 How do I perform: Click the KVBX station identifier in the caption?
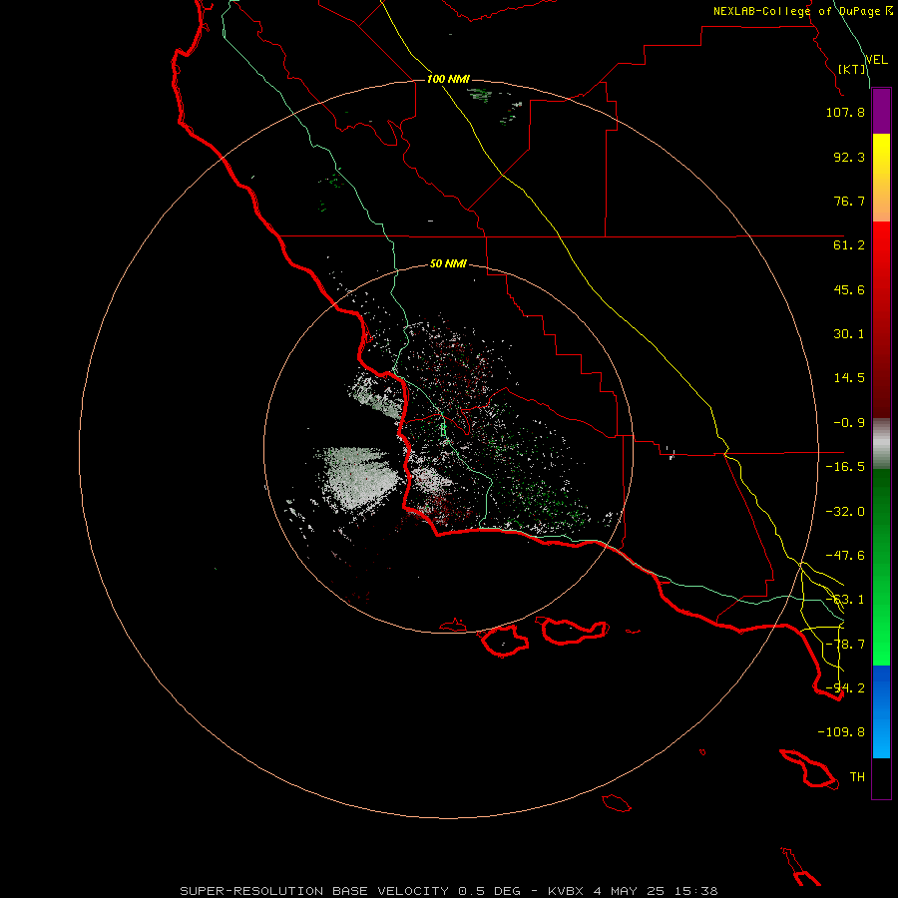tap(566, 891)
